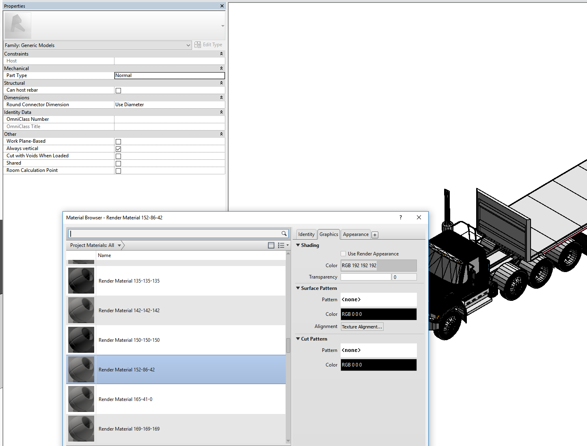
Task: Click the Transparency value field
Action: 404,277
